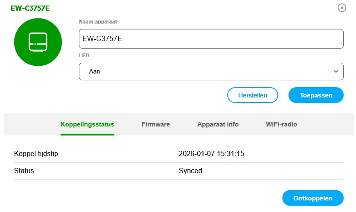Click the Koppel tijdstip row label
Screen dimensions: 356x212
[36, 154]
